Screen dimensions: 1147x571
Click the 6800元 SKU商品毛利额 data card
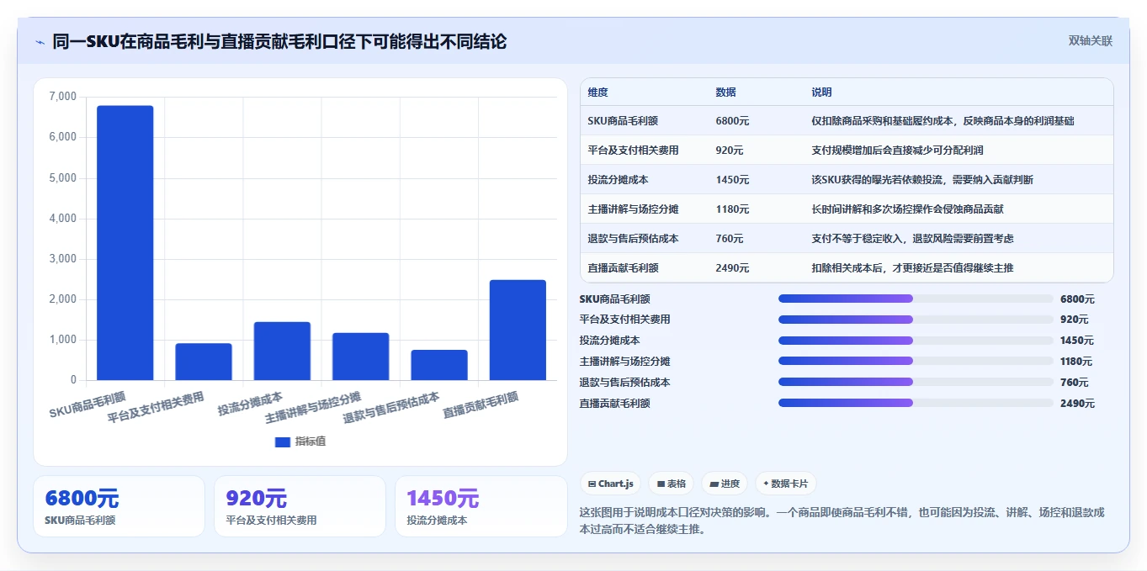tap(119, 506)
